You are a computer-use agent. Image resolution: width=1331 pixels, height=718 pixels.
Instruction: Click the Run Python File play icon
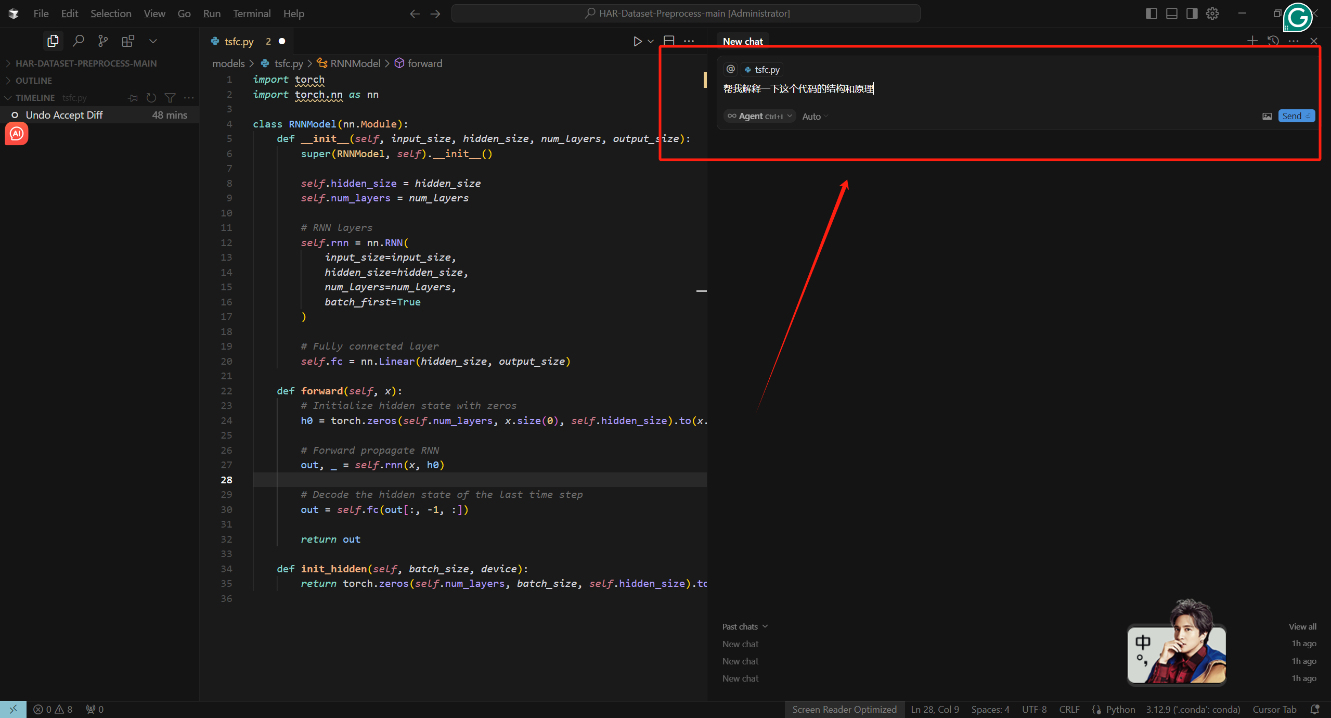(x=637, y=41)
